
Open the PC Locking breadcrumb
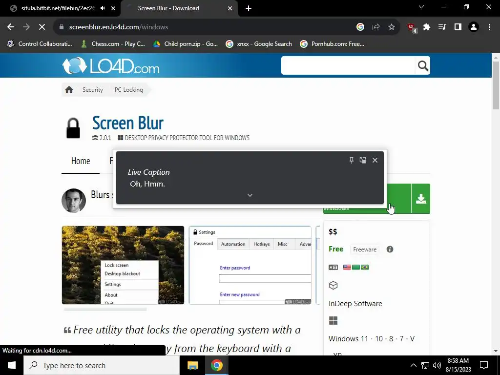[x=129, y=90]
